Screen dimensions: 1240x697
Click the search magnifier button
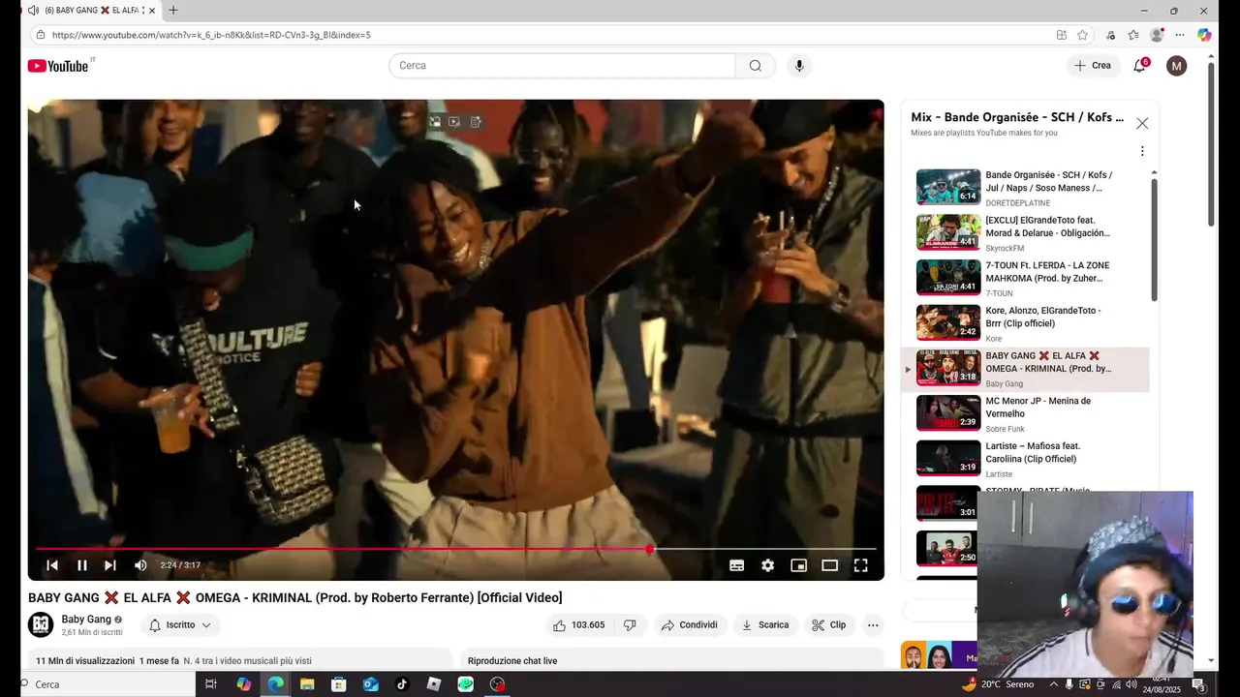pyautogui.click(x=755, y=66)
